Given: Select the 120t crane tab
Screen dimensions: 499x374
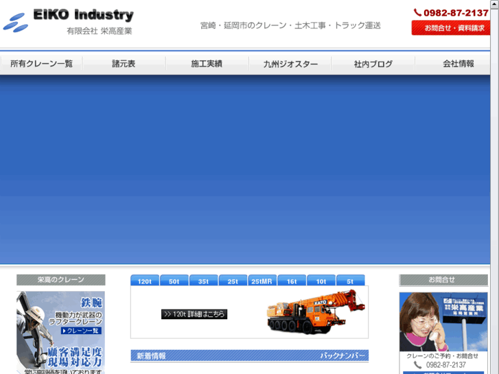Looking at the screenshot, I should 145,281.
